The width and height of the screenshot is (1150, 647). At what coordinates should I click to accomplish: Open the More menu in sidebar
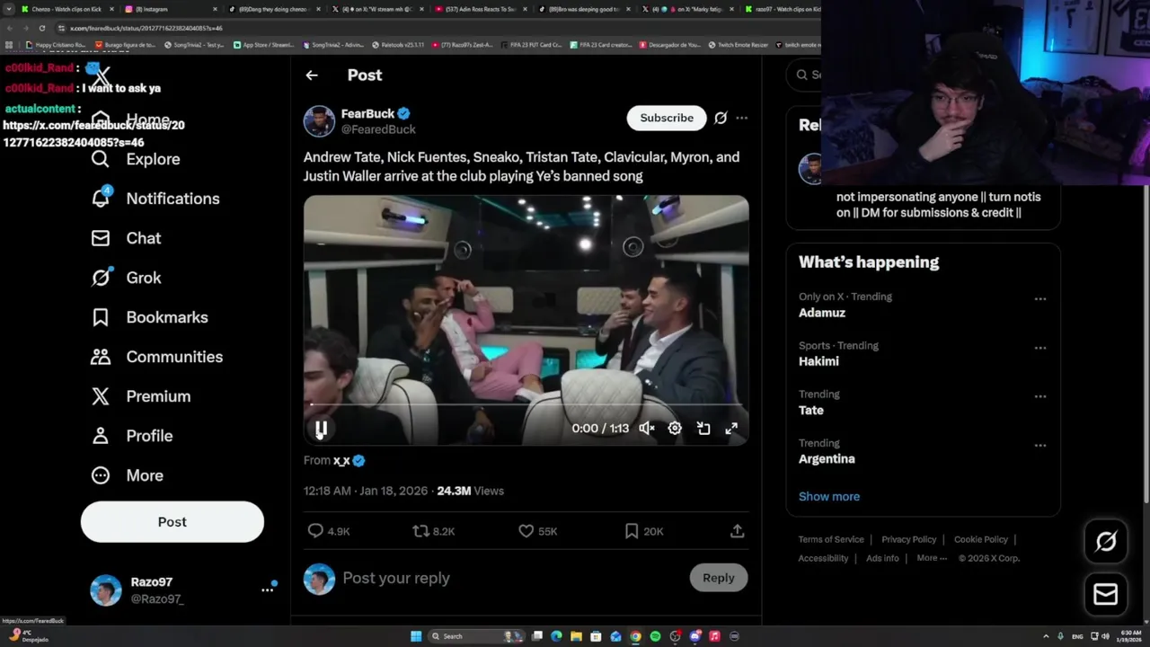tap(127, 475)
